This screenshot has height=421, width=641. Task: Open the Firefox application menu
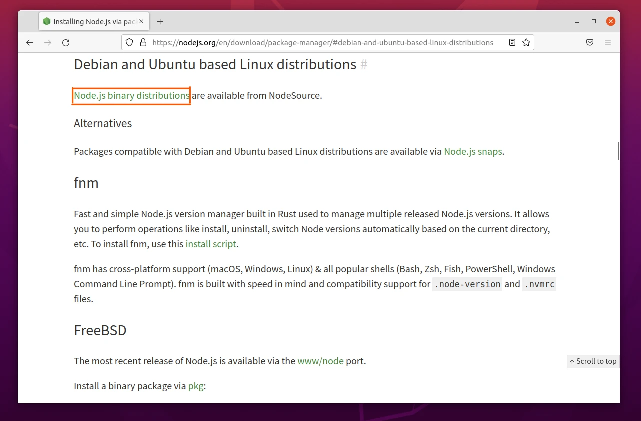(608, 42)
